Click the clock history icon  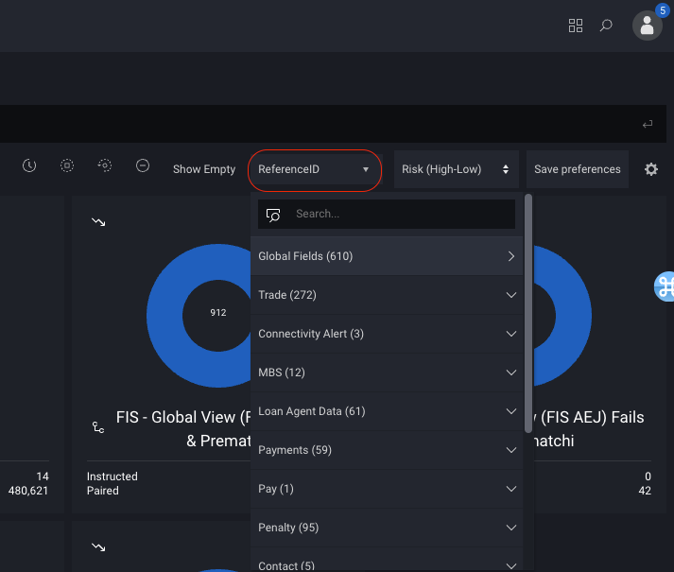pos(29,165)
